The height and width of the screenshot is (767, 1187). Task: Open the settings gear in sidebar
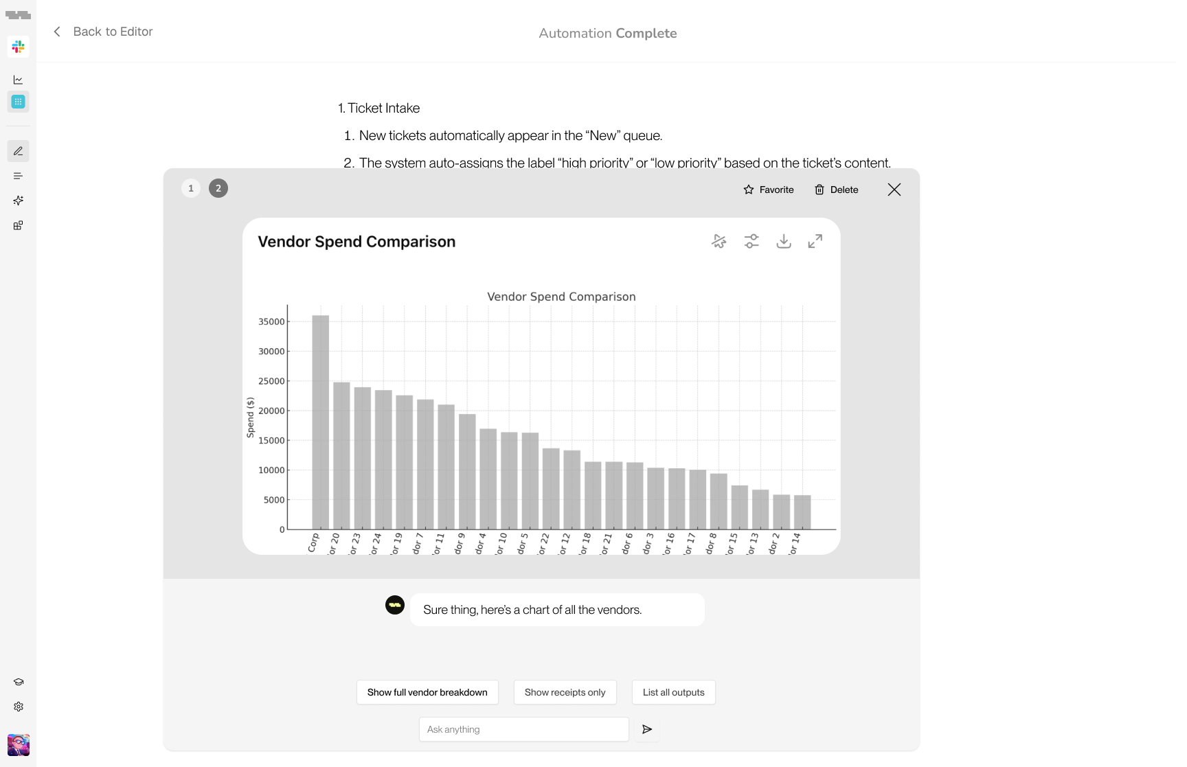(x=19, y=707)
